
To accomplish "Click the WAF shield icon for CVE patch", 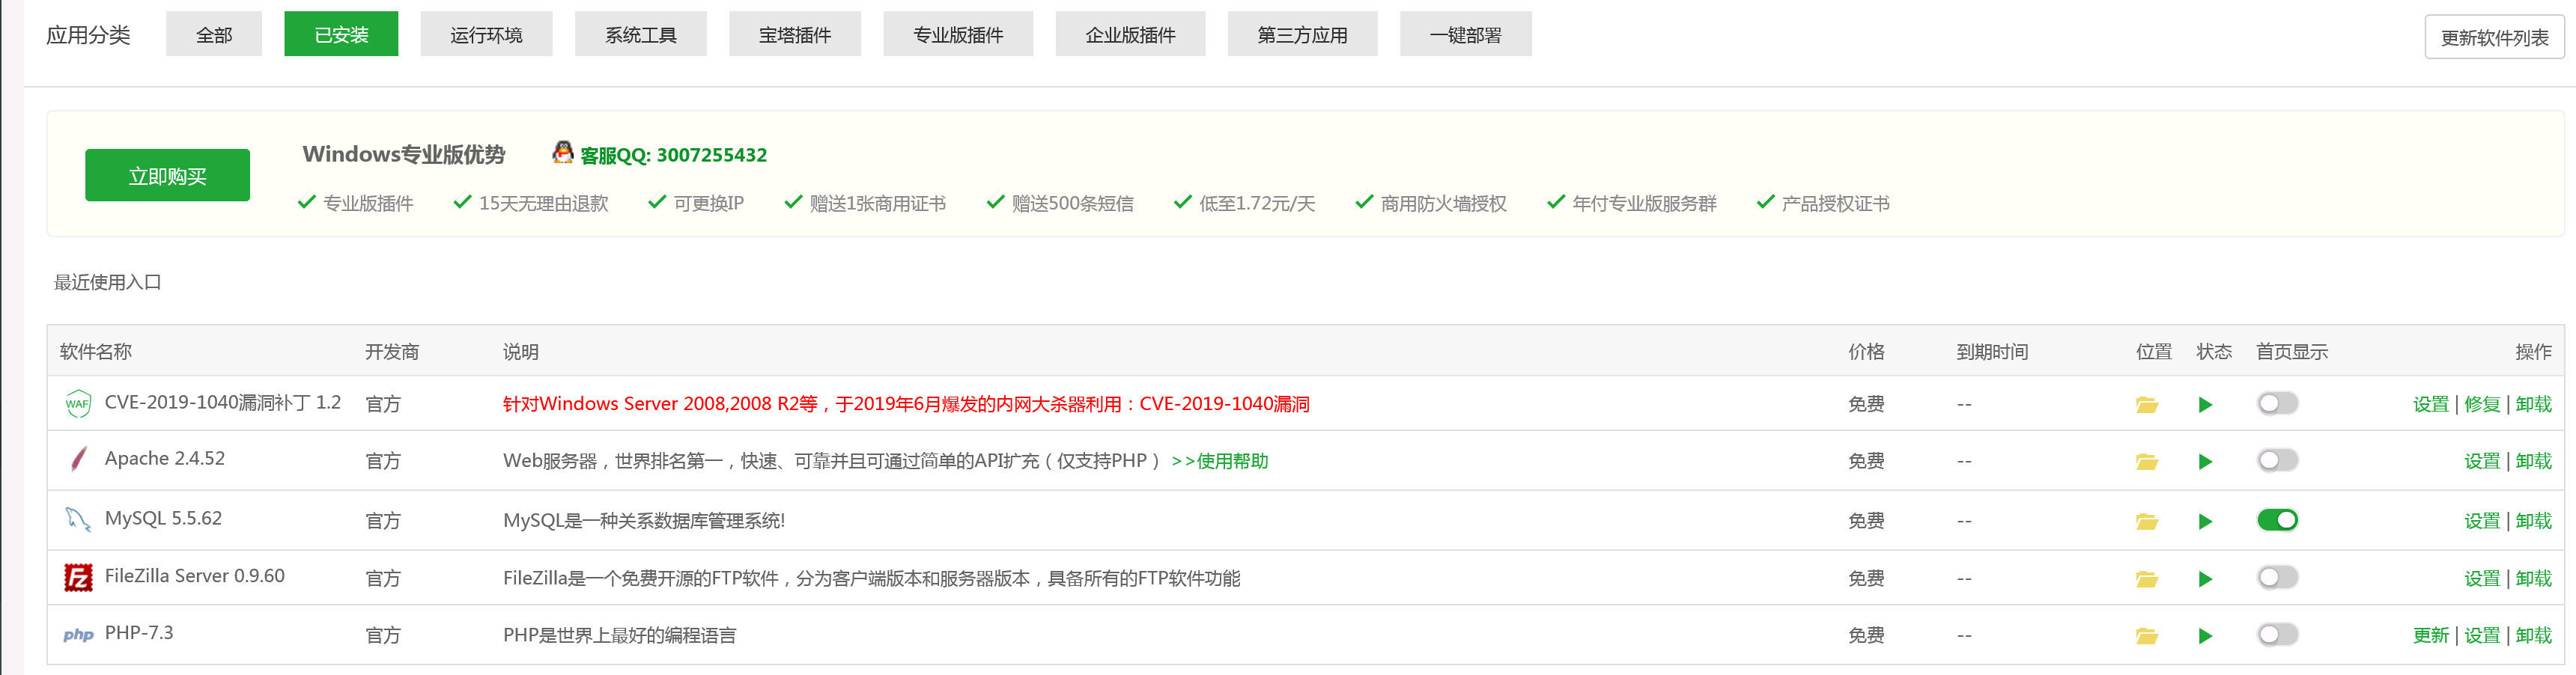I will pos(77,404).
